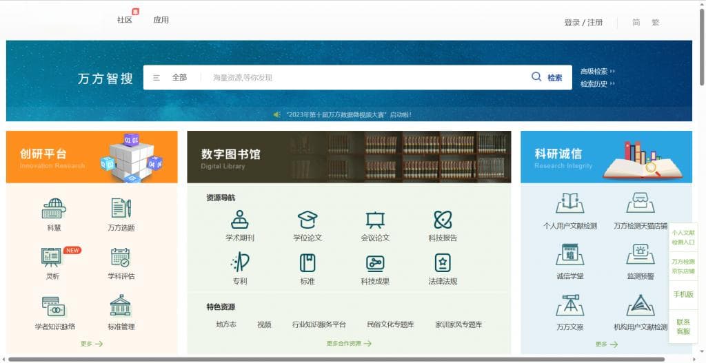
Task: Open the 地方志 special resource
Action: tap(226, 324)
